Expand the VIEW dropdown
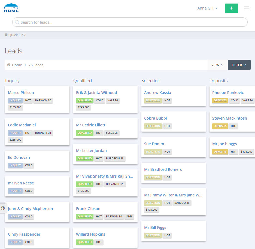 click(217, 65)
